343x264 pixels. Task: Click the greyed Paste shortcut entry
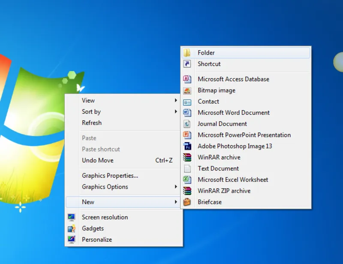point(123,149)
